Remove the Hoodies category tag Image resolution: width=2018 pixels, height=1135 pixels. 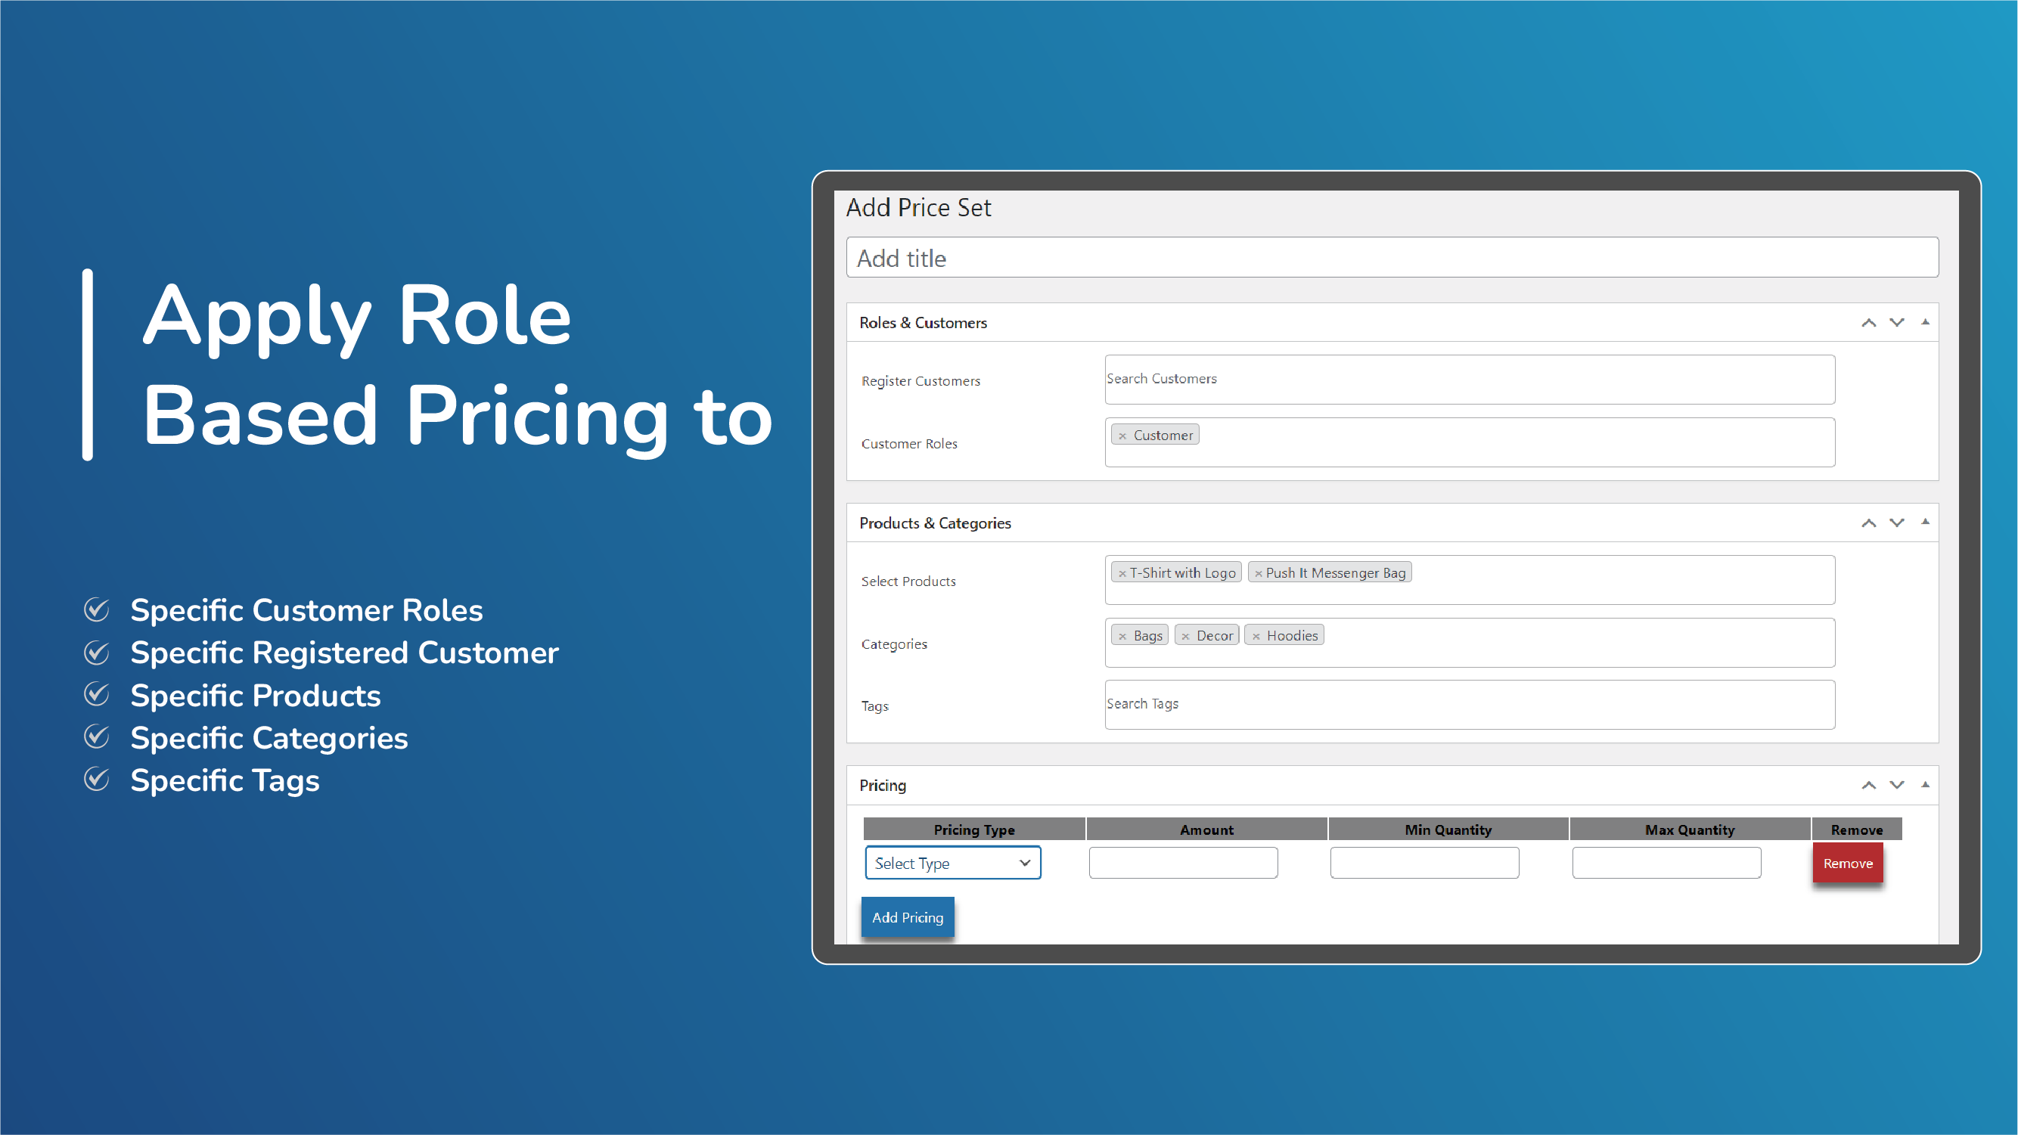click(x=1256, y=636)
